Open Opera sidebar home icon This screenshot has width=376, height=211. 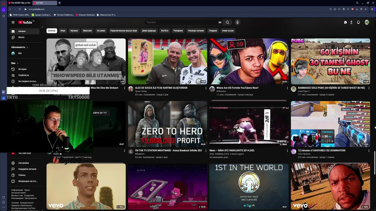point(4,10)
